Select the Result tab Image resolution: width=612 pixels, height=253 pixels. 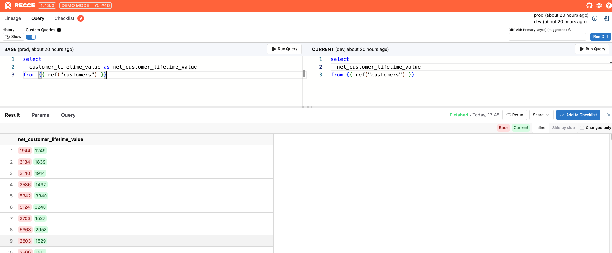(x=12, y=115)
